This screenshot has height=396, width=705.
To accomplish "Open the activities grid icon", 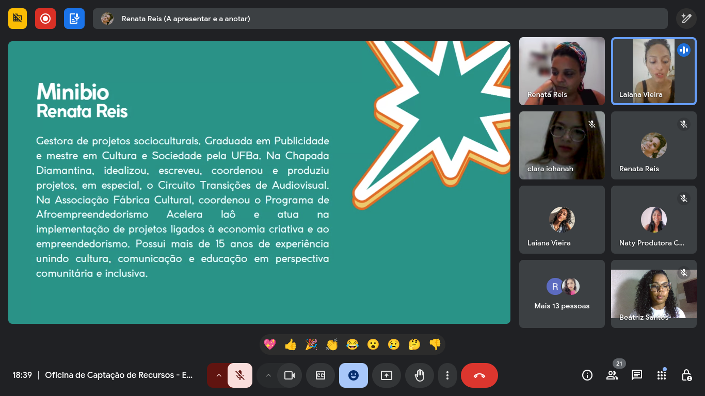I will (662, 375).
